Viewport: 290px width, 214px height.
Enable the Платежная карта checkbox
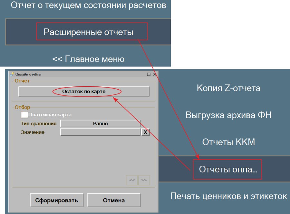[24, 115]
